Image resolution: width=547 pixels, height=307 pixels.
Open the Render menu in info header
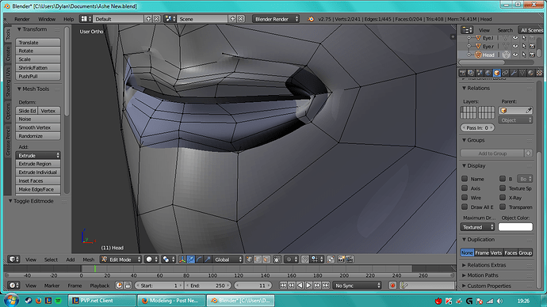(x=22, y=19)
